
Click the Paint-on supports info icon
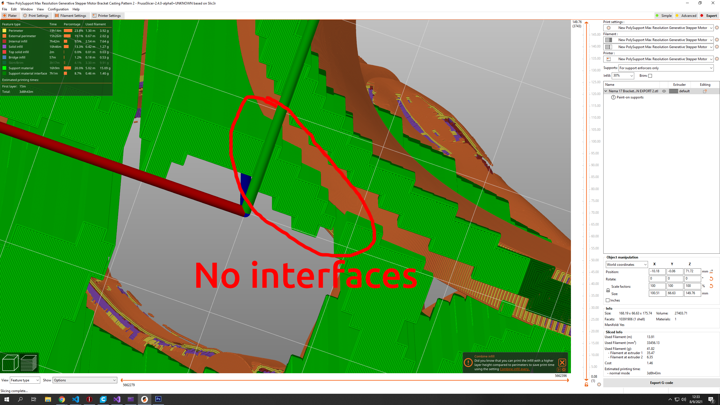613,97
